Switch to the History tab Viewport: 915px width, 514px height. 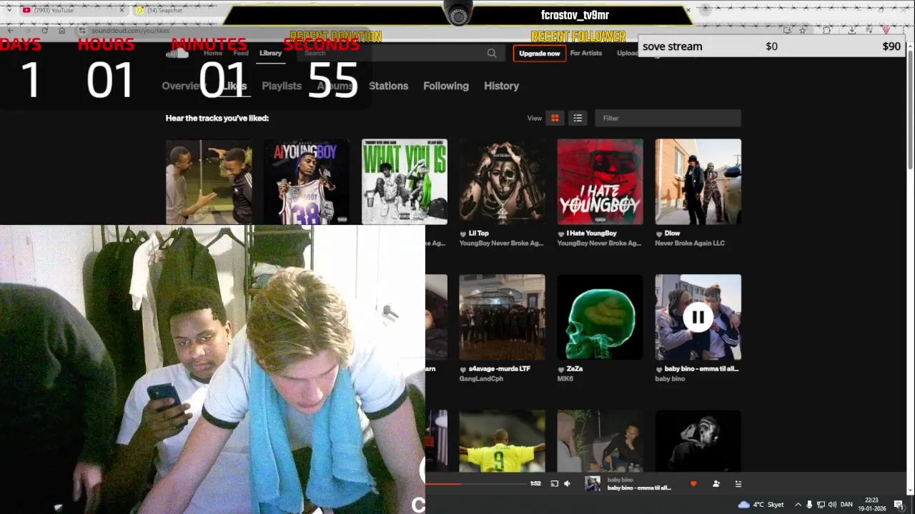(501, 86)
